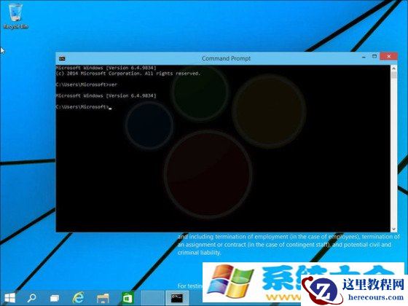The height and width of the screenshot is (306, 408).
Task: Click the empty 'C:\Users\Microsoft>' prompt with cursor
Action: [x=84, y=107]
